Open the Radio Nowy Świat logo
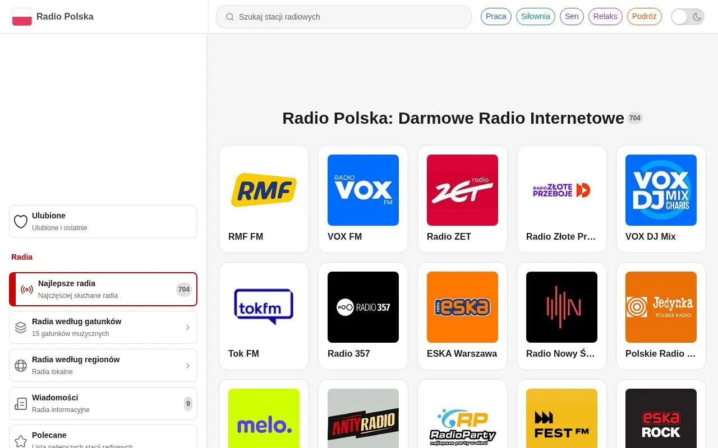 561,307
